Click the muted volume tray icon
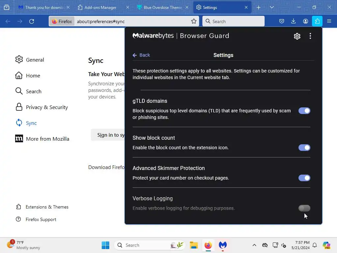 (x=284, y=245)
